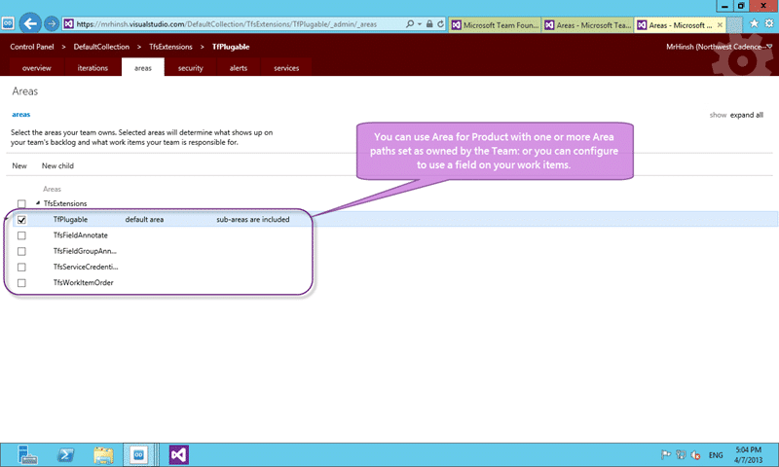Open File Explorer from taskbar

pos(104,454)
